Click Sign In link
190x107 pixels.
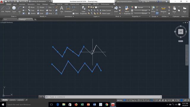(x=146, y=1)
